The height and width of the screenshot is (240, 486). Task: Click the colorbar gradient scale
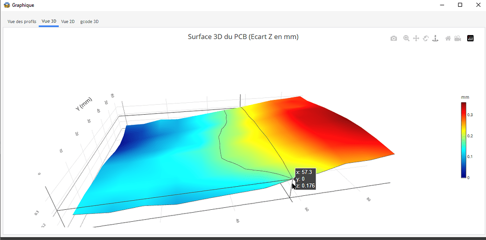coord(463,140)
